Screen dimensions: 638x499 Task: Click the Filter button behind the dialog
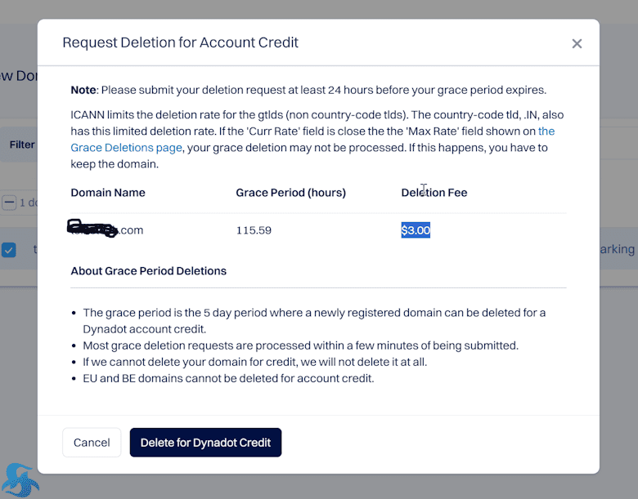(22, 145)
